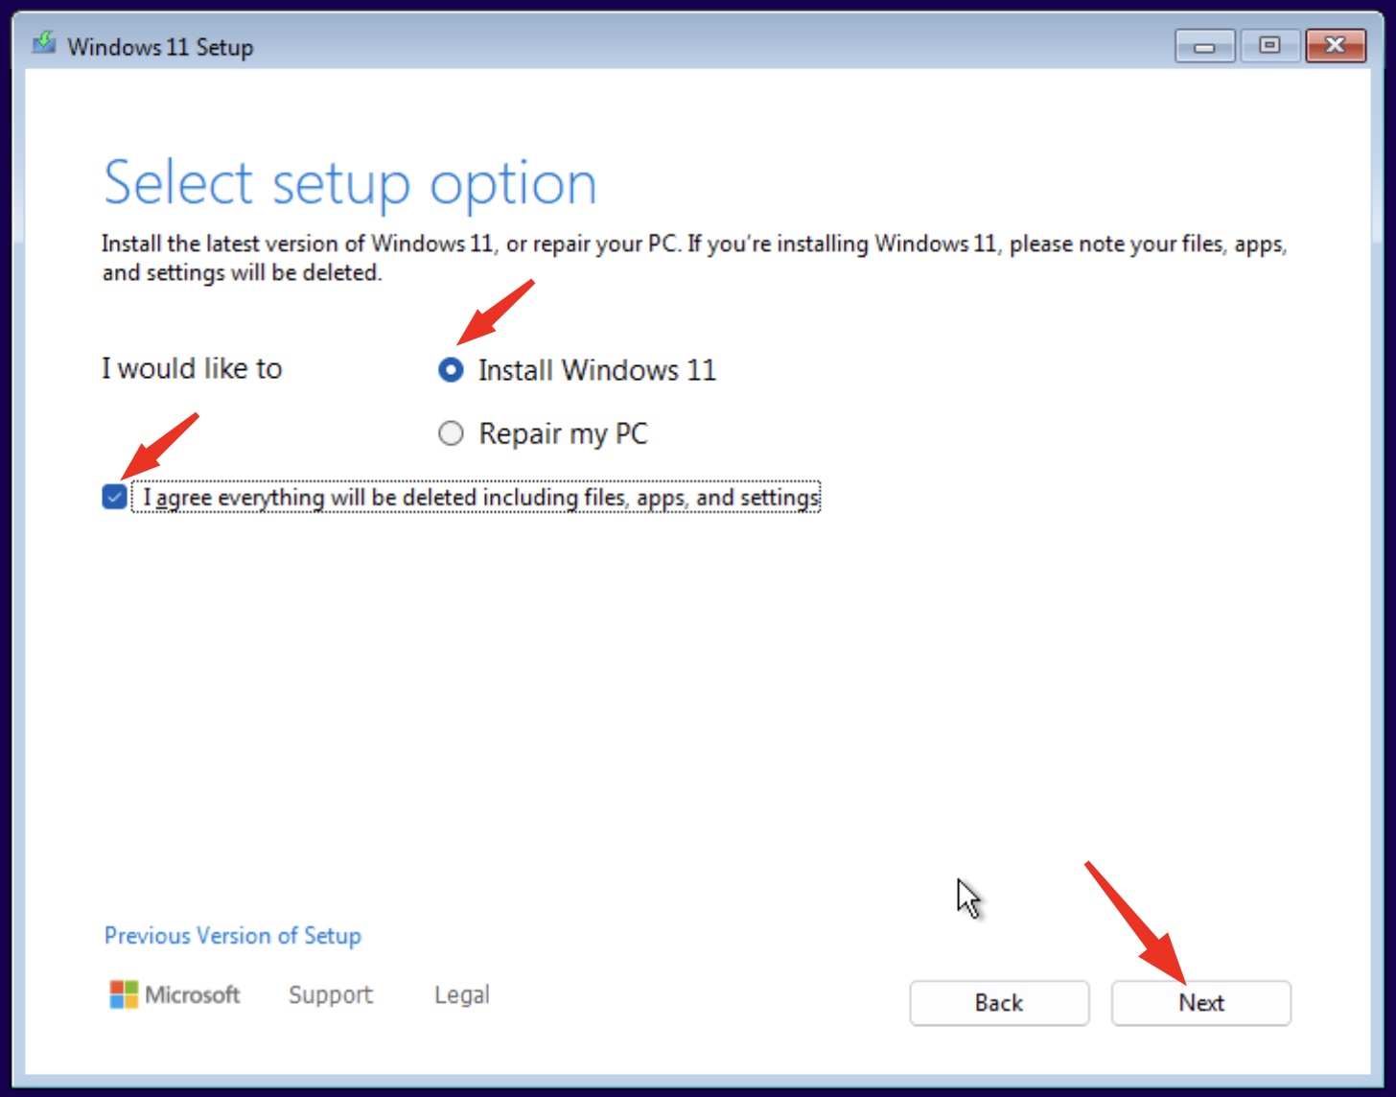Viewport: 1396px width, 1097px height.
Task: Click the Microsoft wordmark text
Action: point(192,995)
